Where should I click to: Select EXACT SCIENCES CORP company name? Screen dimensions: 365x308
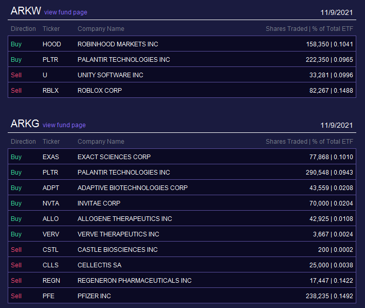[114, 157]
